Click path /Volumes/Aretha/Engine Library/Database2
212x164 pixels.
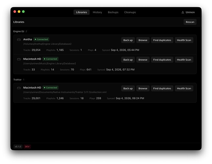47,44
